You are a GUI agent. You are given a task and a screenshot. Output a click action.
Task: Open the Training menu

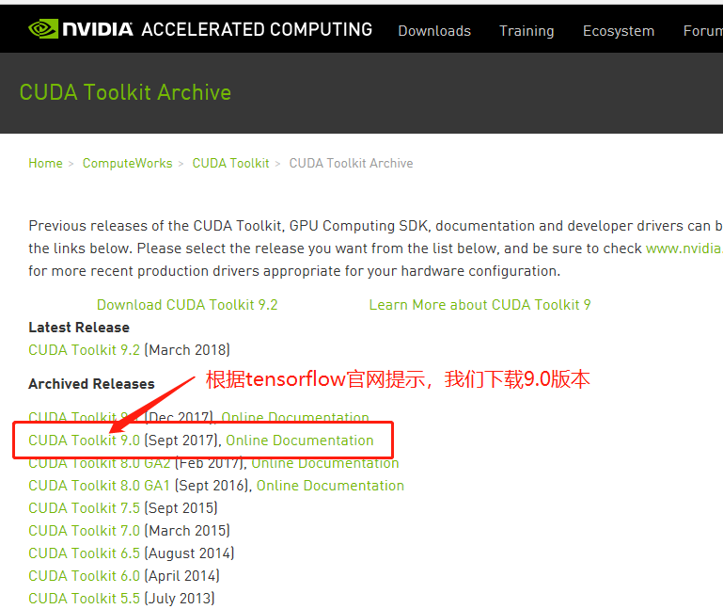click(527, 31)
